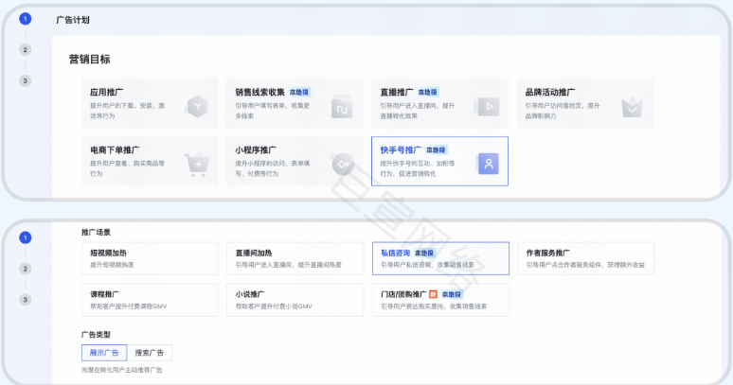The height and width of the screenshot is (385, 733).
Task: Click the 推广场景 section label
Action: point(96,232)
